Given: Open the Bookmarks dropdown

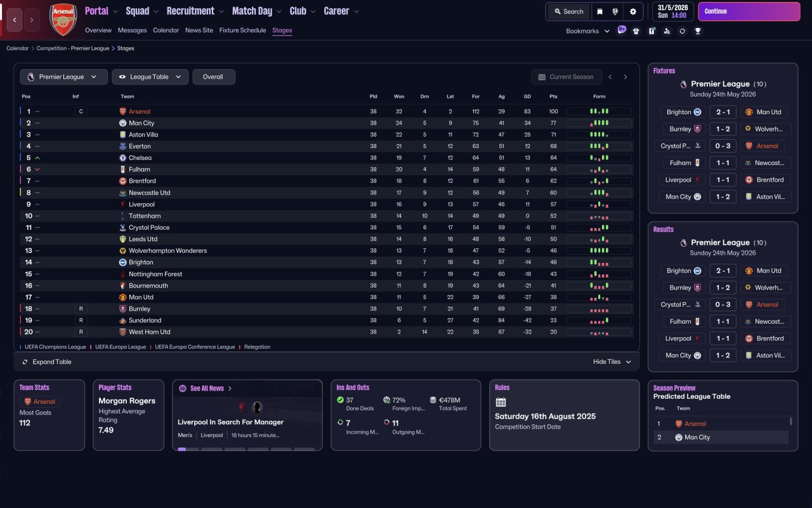Looking at the screenshot, I should [x=587, y=31].
